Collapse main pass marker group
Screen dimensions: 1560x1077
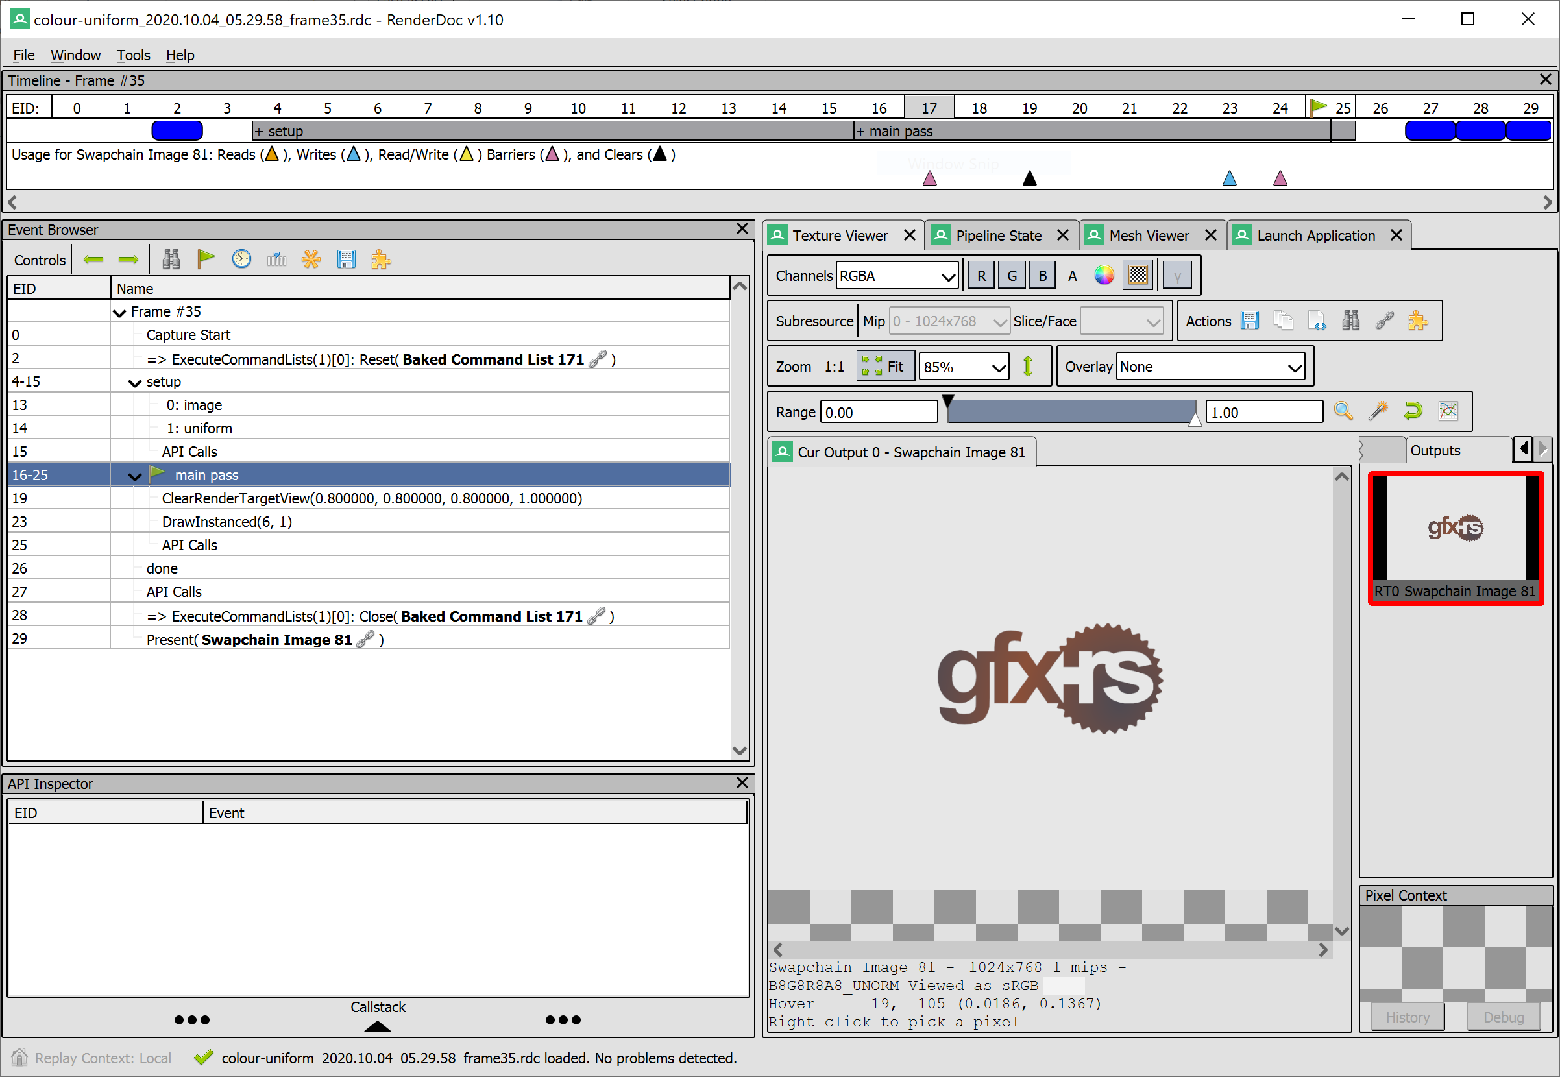coord(135,476)
